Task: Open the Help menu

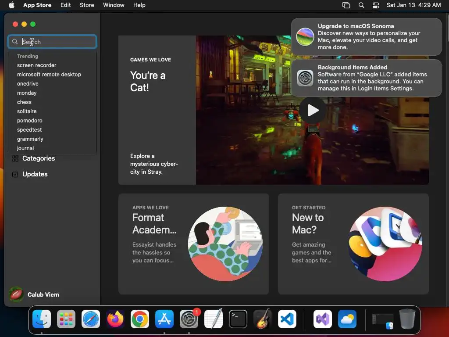Action: (139, 5)
